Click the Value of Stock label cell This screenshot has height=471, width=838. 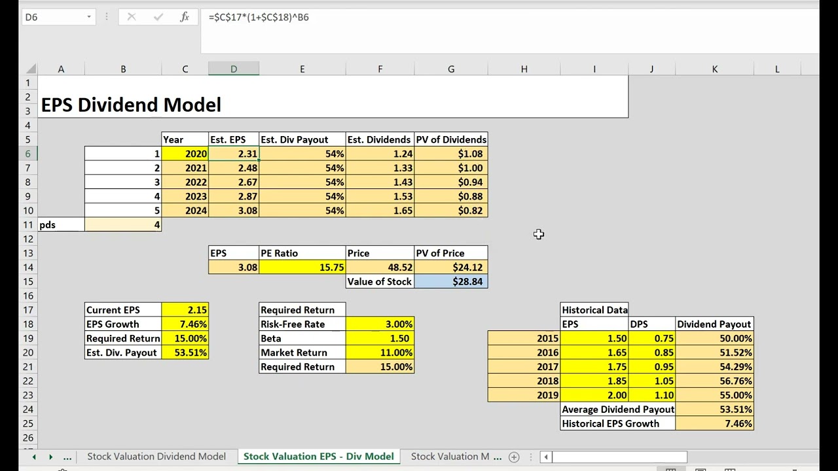380,282
